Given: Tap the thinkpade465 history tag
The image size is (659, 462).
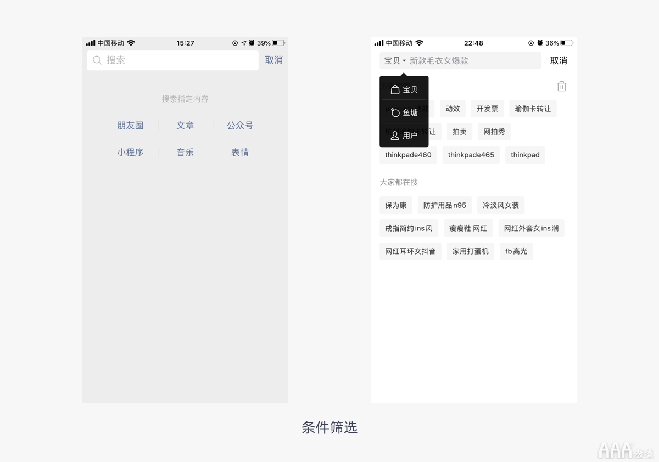Looking at the screenshot, I should click(471, 155).
